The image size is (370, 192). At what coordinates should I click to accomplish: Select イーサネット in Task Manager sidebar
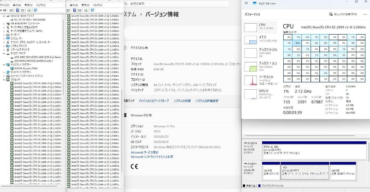tap(260, 80)
